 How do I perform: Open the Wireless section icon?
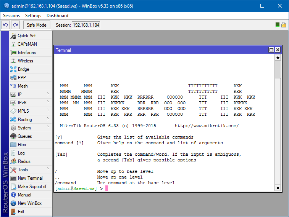coord(13,61)
